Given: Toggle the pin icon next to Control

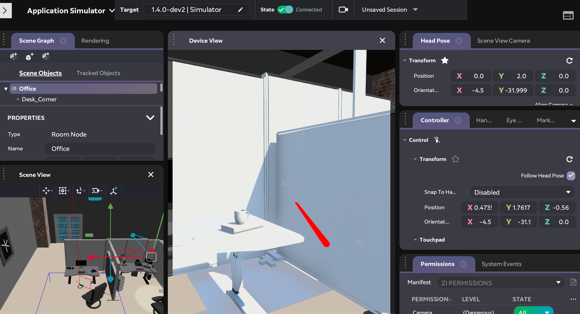Looking at the screenshot, I should click(x=437, y=140).
